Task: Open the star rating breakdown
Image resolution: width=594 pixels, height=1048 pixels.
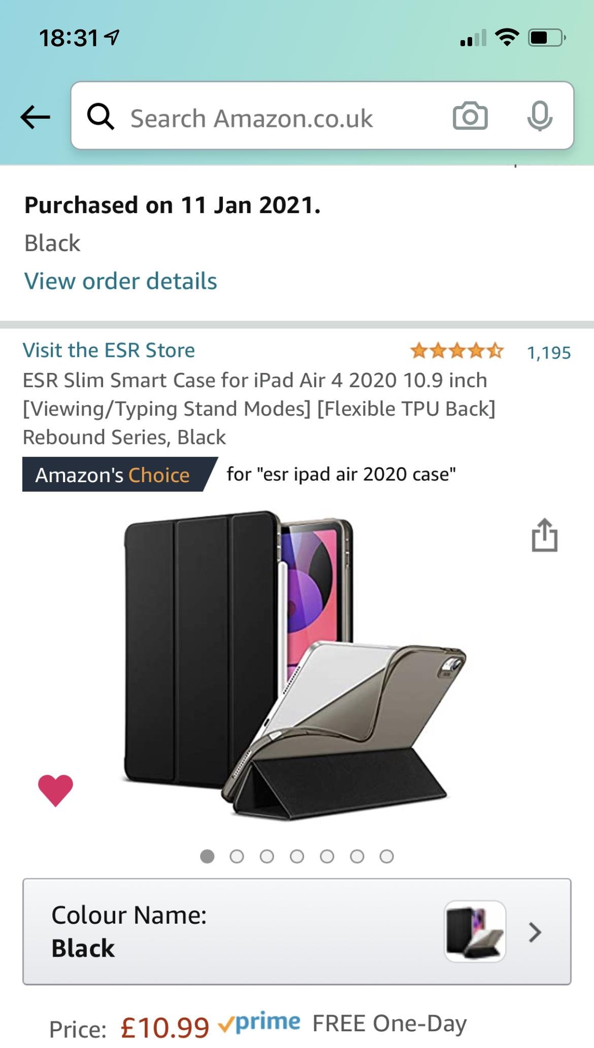Action: [457, 351]
